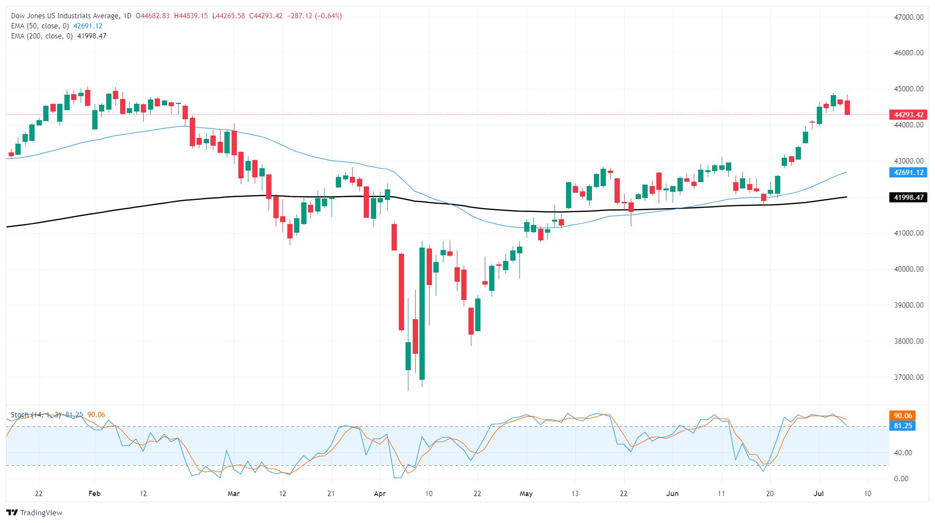Screen dimensions: 935x523
Task: Click the −287.12 (−0.64%) change value
Action: click(x=314, y=16)
